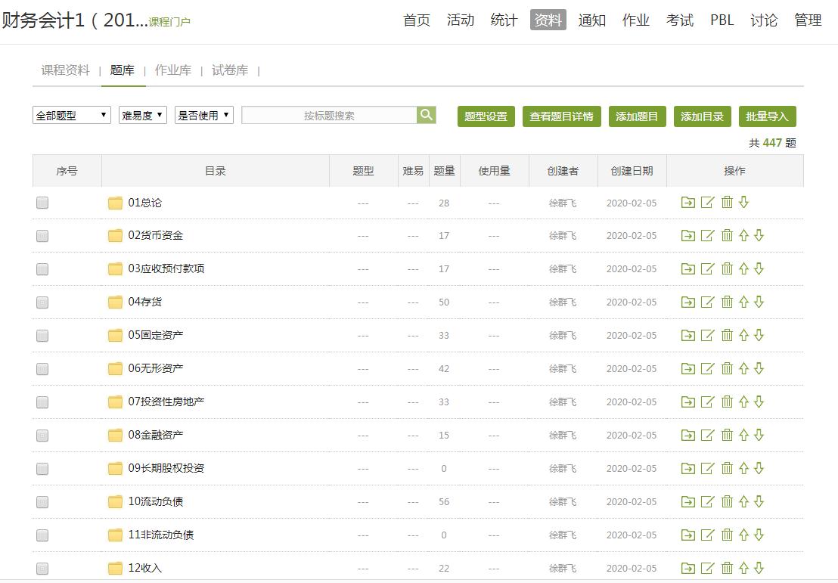Image resolution: width=838 pixels, height=583 pixels.
Task: Click the 批量导入 button
Action: pos(767,116)
